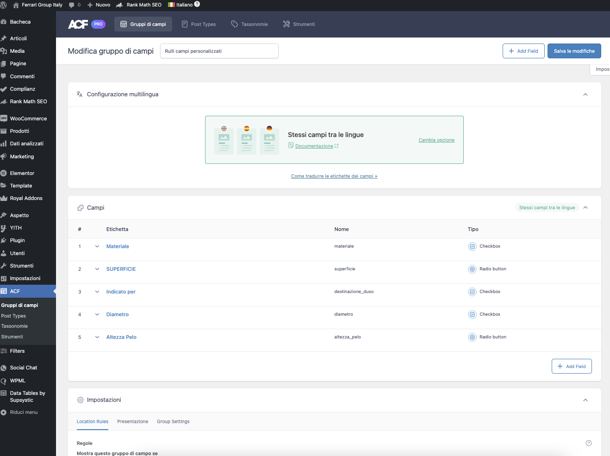Switch to the Presentazione tab
The width and height of the screenshot is (610, 456).
coord(133,421)
